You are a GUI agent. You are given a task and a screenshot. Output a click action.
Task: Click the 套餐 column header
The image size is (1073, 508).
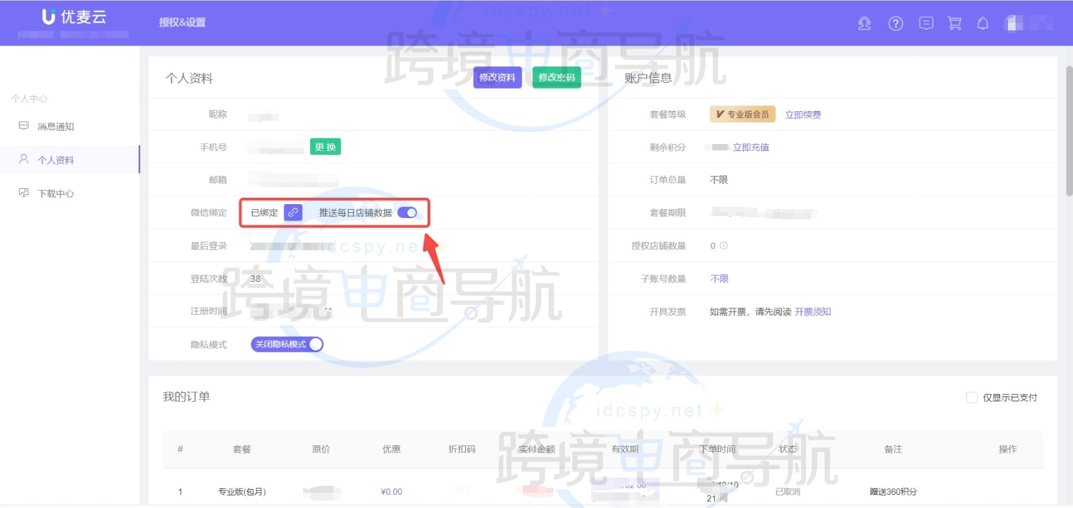[242, 449]
